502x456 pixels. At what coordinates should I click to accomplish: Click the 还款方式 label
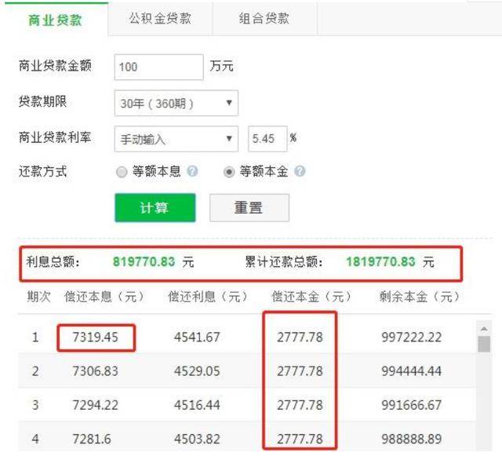42,171
